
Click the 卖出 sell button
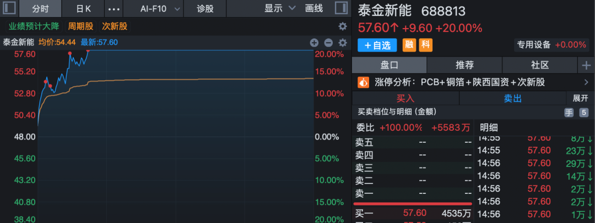pos(513,98)
